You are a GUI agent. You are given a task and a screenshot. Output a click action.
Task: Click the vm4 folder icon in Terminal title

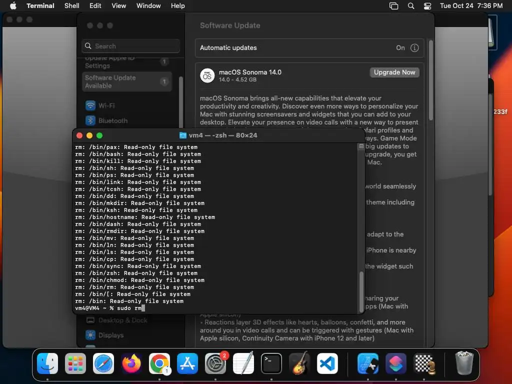point(183,135)
